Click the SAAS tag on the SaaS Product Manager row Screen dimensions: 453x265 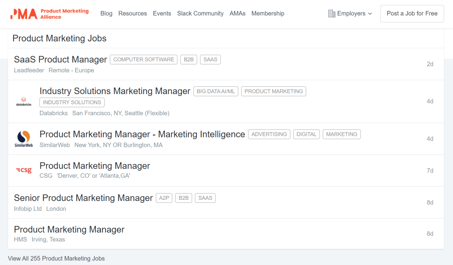(x=210, y=59)
